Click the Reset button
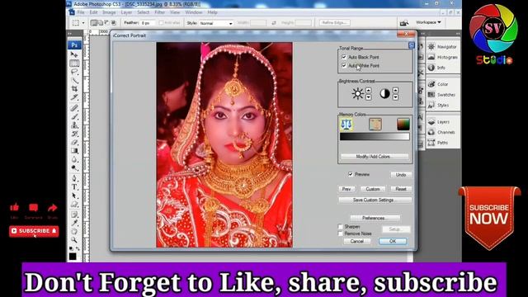528x297 pixels. click(x=401, y=189)
